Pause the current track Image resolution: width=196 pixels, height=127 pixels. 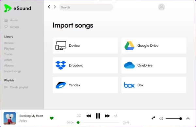coord(98,116)
